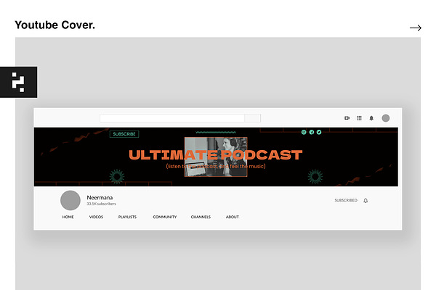436x290 pixels.
Task: Click inside the search field
Action: pos(172,118)
